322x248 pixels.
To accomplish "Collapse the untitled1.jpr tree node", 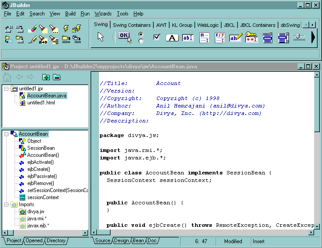I will (6, 89).
